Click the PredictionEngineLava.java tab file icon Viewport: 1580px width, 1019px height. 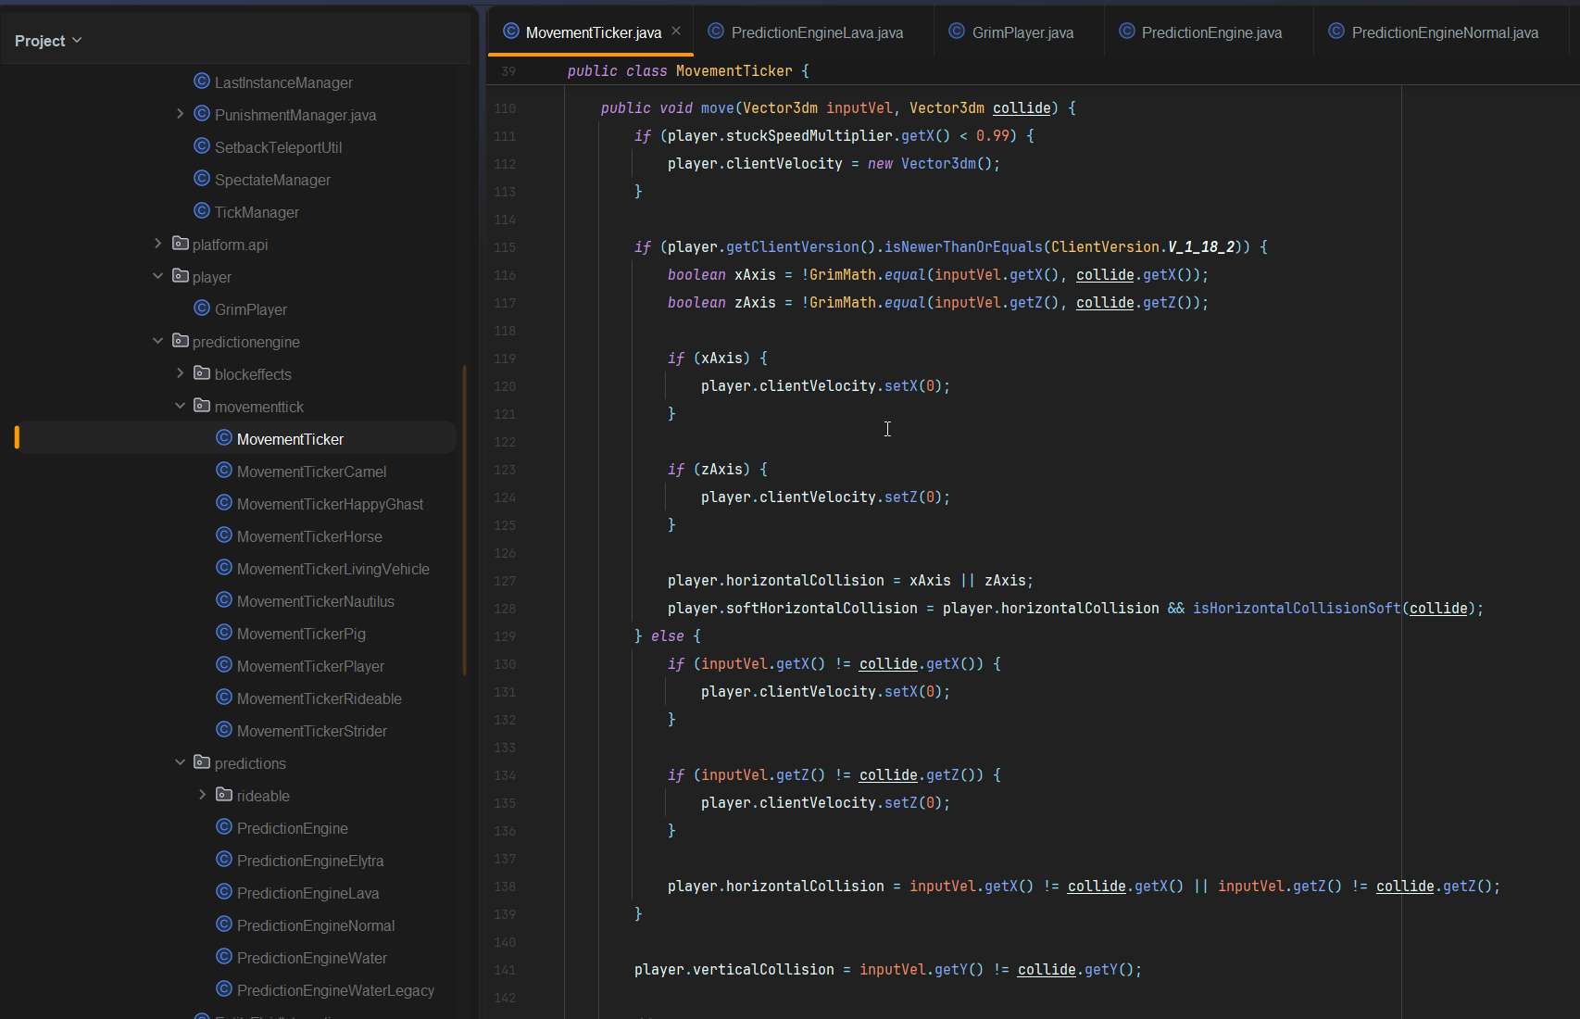point(716,31)
